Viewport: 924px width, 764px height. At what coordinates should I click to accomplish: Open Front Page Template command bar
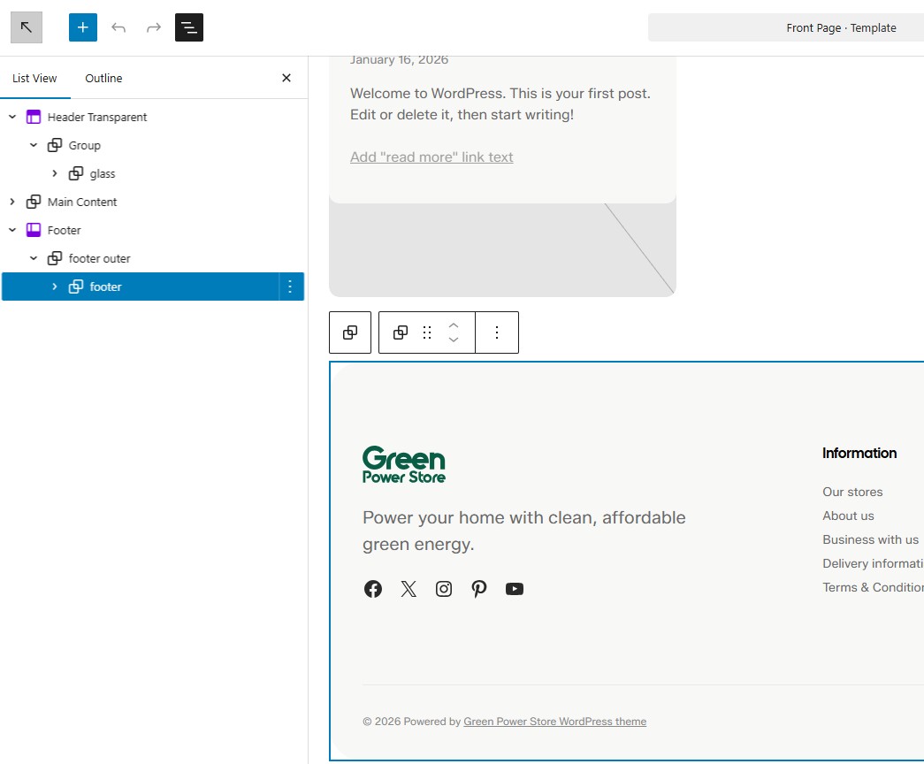840,27
